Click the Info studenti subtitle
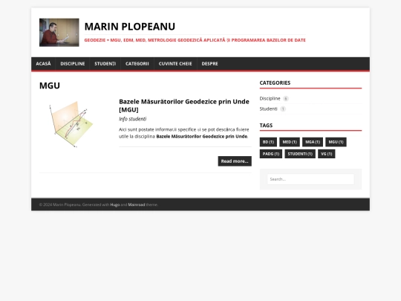 pos(132,119)
